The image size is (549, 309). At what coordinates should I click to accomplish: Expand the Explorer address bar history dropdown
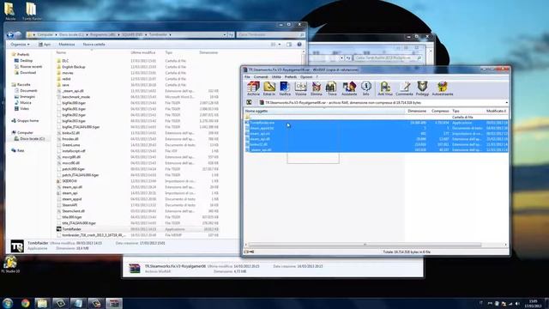(x=225, y=34)
